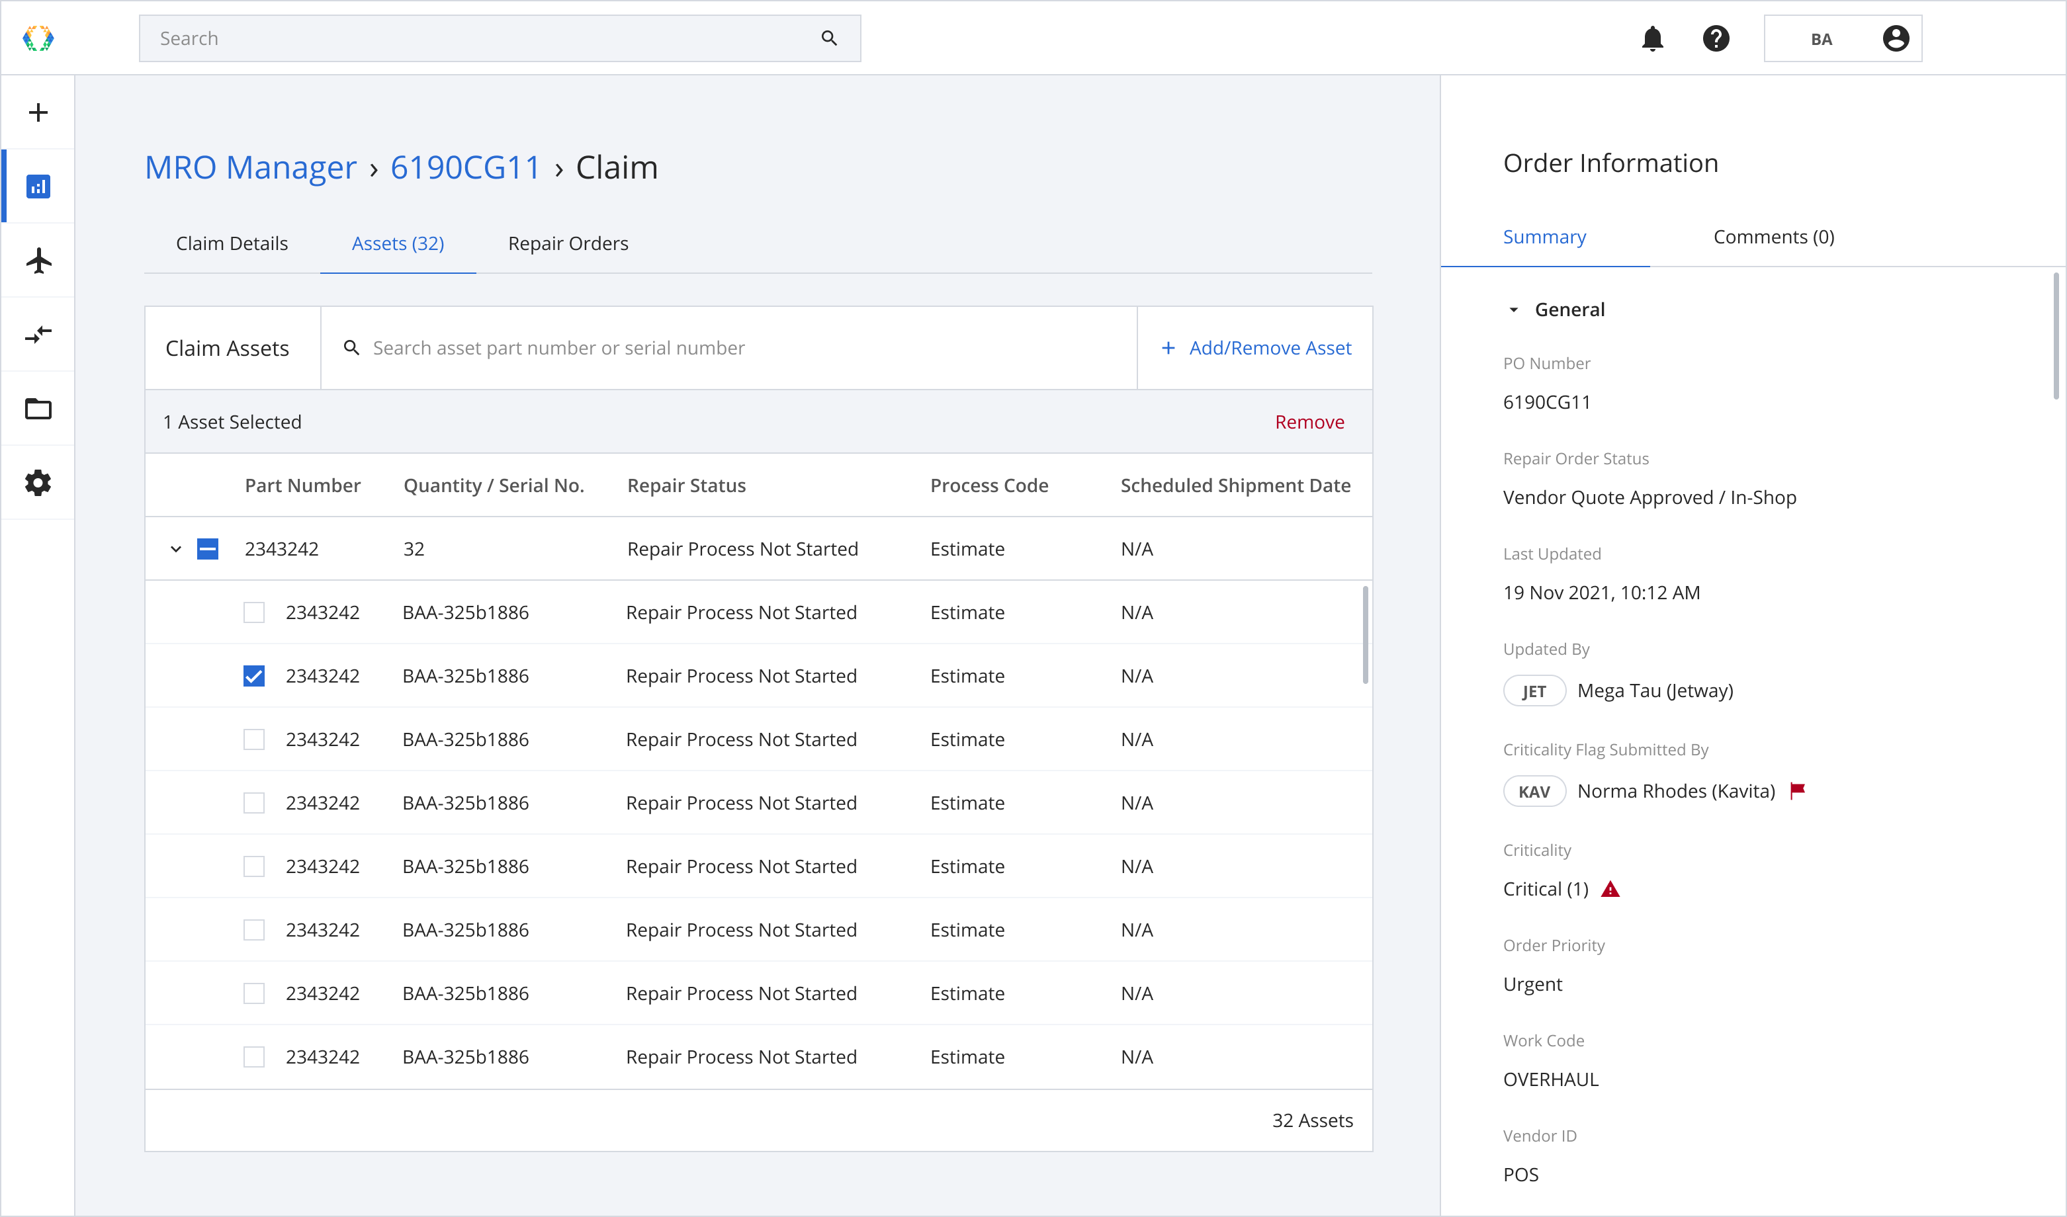Viewport: 2067px width, 1217px height.
Task: Click the app logo icon
Action: [38, 38]
